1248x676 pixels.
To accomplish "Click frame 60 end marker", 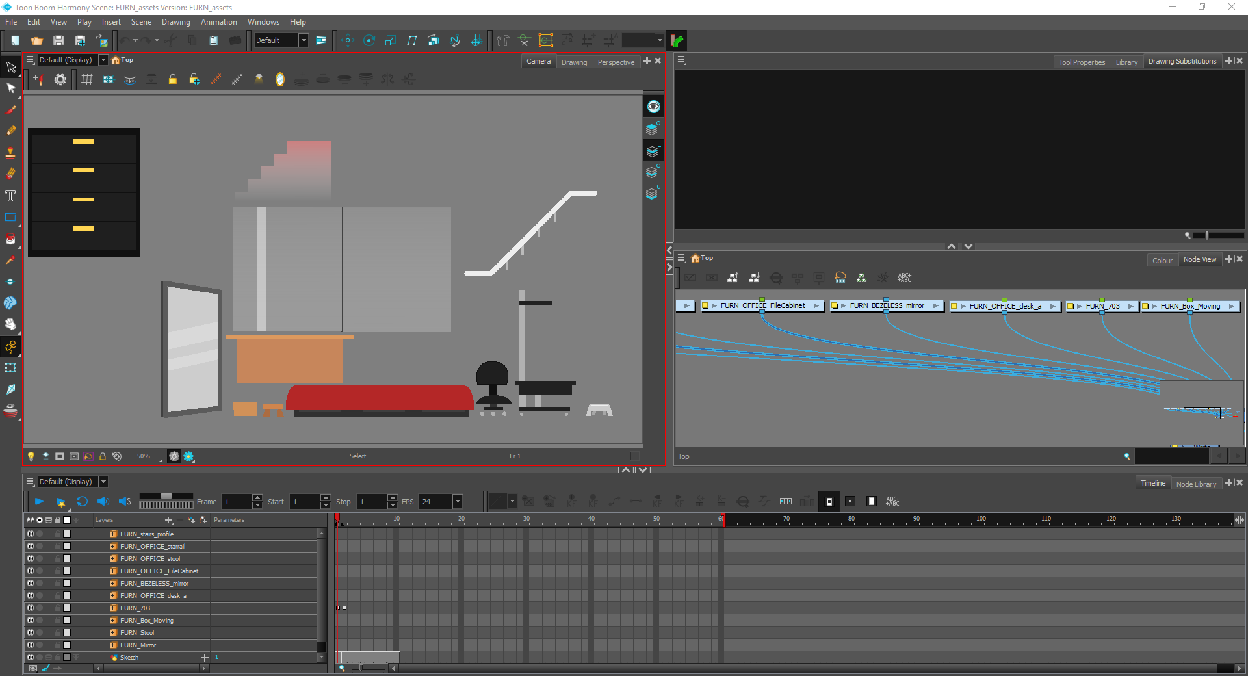I will [723, 520].
